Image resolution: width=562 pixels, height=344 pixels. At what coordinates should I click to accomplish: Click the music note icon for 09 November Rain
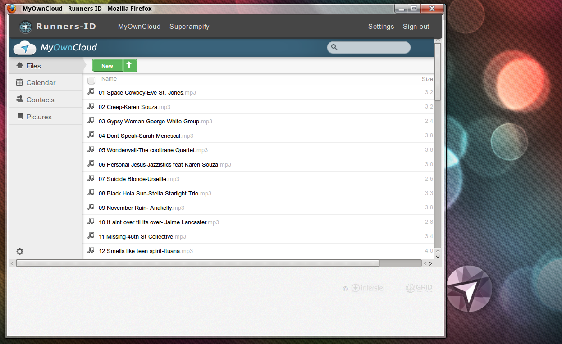pyautogui.click(x=91, y=207)
